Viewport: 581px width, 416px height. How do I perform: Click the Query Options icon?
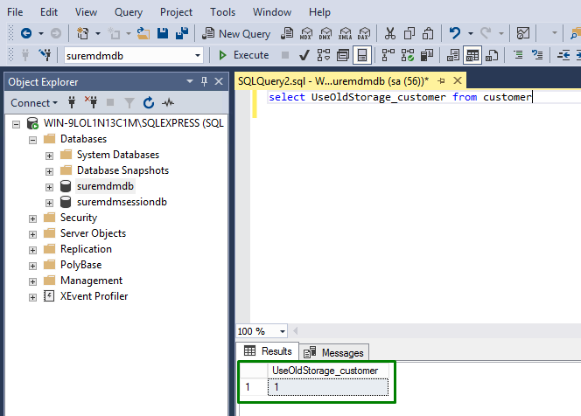tap(343, 56)
